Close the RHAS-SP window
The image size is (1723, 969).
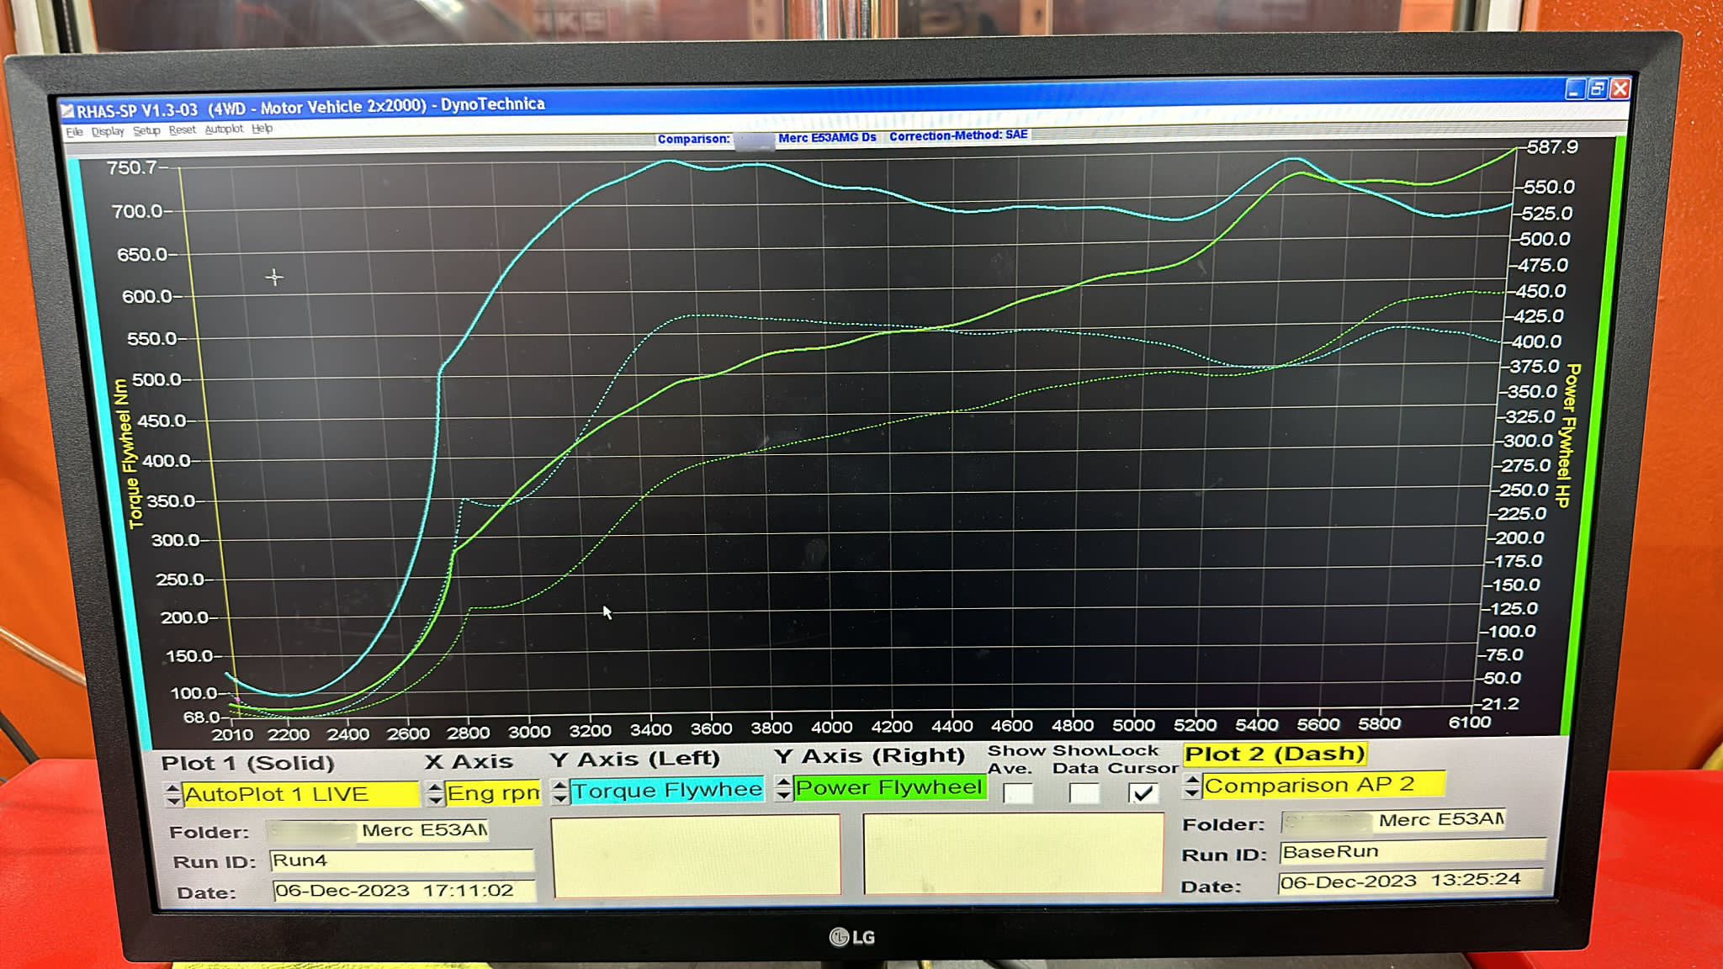(1620, 88)
